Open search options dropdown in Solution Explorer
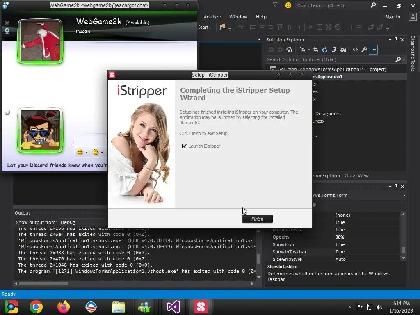 coord(404,59)
